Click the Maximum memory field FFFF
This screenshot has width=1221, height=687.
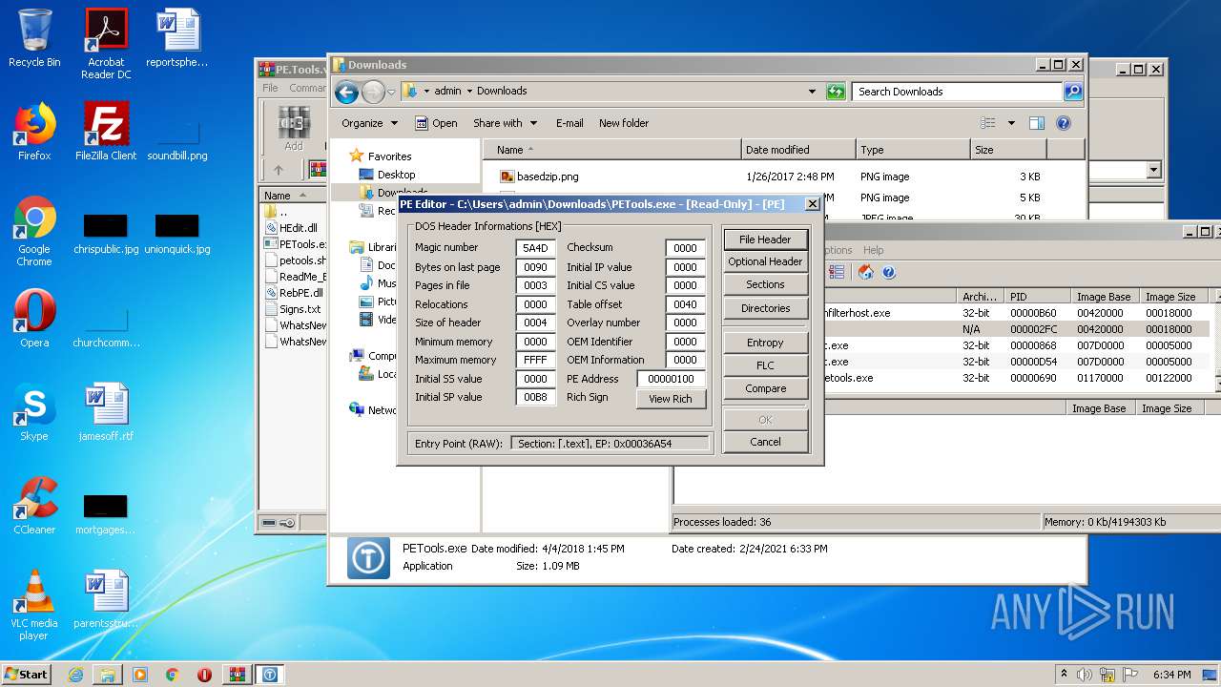[x=535, y=361]
